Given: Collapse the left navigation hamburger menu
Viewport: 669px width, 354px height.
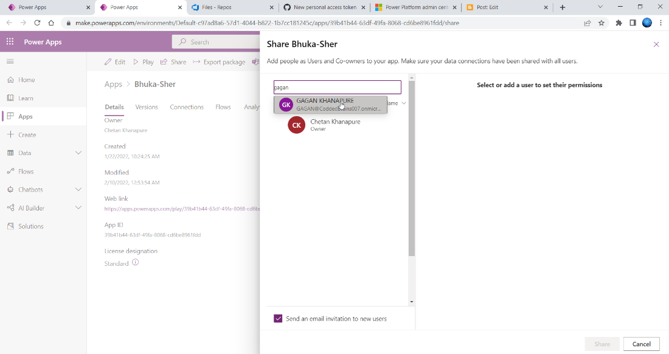Looking at the screenshot, I should click(10, 61).
